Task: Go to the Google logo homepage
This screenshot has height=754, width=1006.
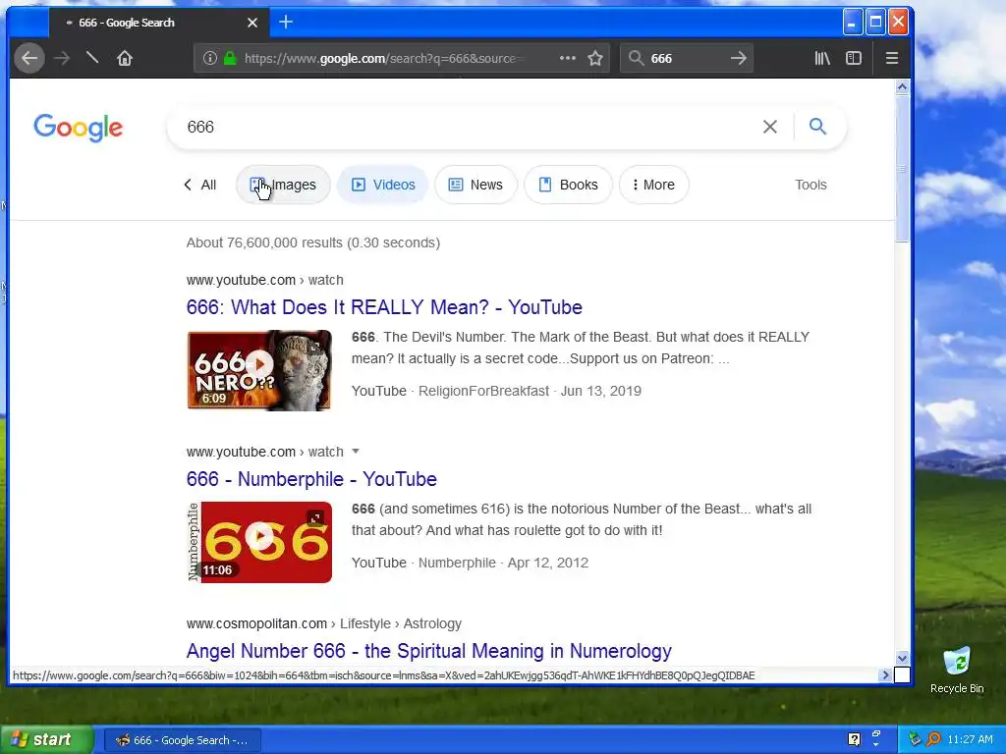Action: click(79, 128)
